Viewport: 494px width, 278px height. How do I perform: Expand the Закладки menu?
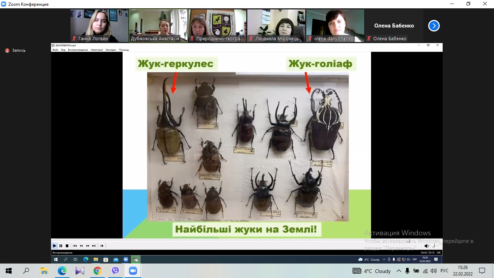pos(111,50)
